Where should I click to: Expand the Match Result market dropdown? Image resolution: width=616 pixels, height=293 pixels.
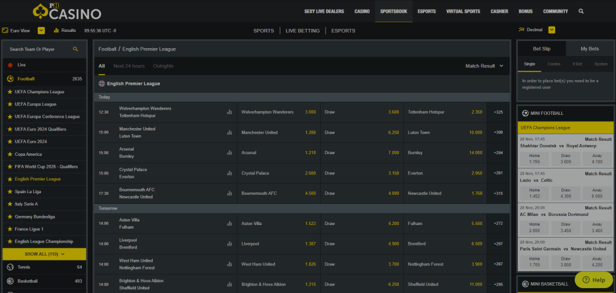tap(484, 66)
